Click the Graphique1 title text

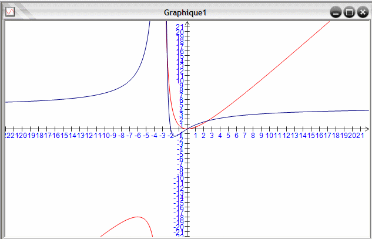(x=185, y=12)
